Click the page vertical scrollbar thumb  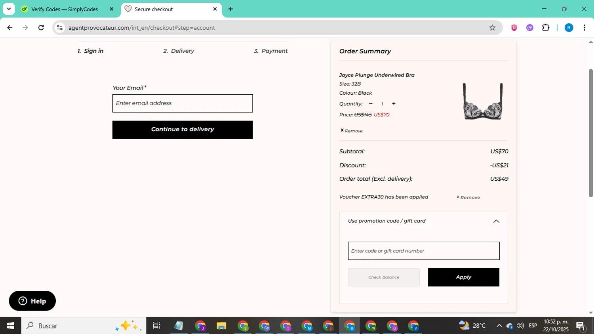coord(591,133)
